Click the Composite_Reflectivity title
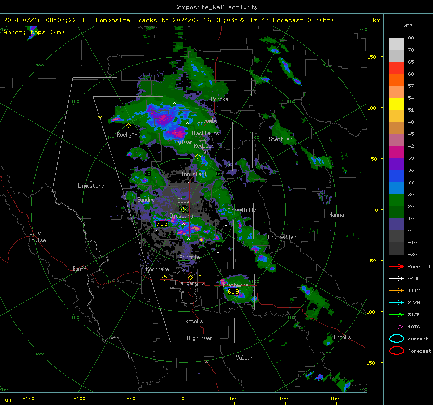 [216, 7]
